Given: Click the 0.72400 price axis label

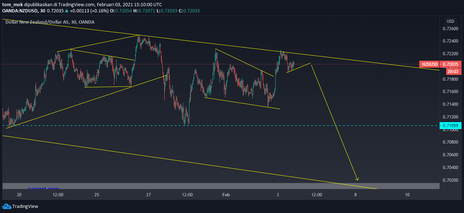Looking at the screenshot, I should (x=450, y=41).
